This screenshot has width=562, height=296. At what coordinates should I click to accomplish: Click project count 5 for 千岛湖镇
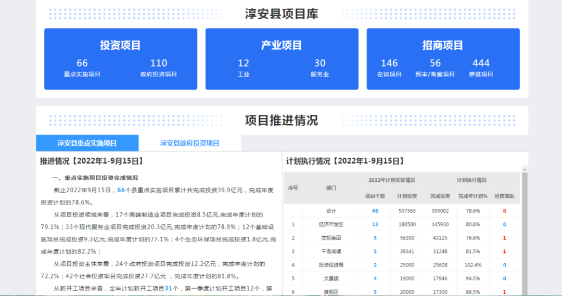(375, 252)
